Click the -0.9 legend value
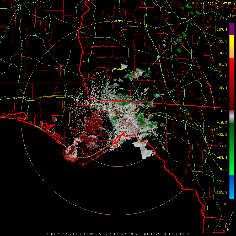 [223, 111]
